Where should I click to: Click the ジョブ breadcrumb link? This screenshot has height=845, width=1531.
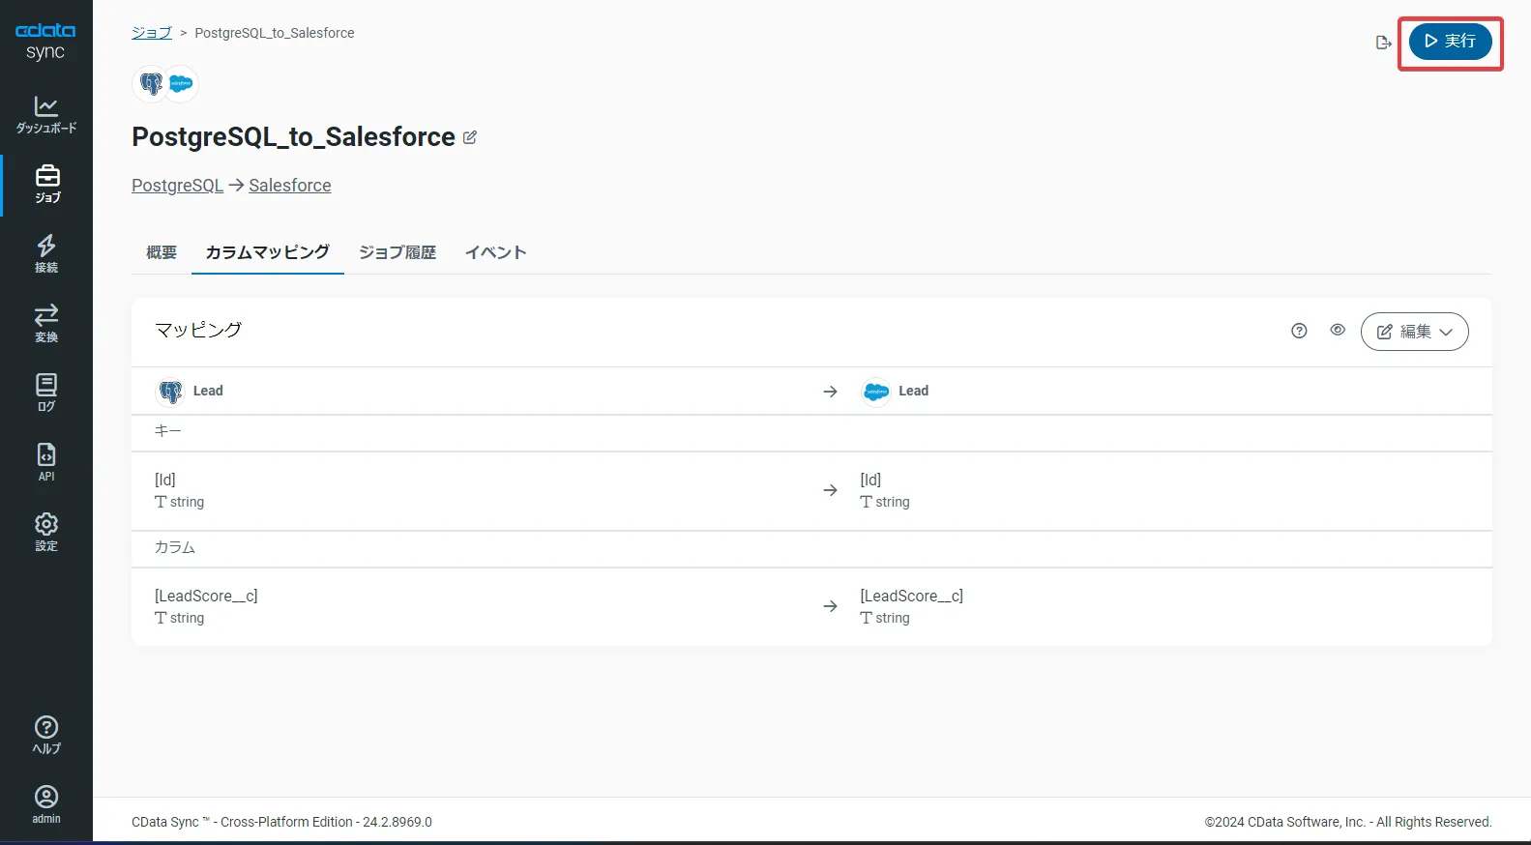click(151, 33)
